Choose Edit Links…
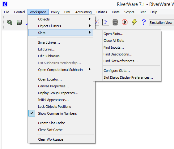Viewport: 174px width, 149px height. pos(61,49)
